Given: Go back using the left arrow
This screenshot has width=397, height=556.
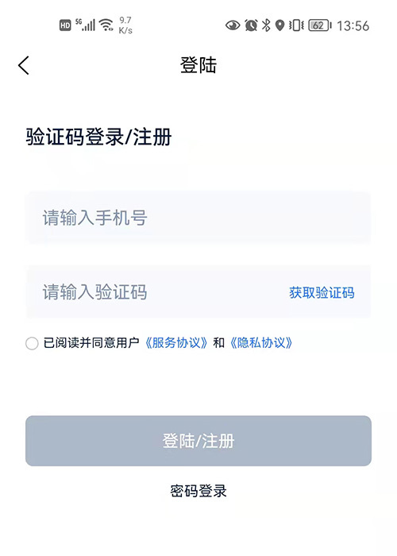Looking at the screenshot, I should (x=23, y=65).
